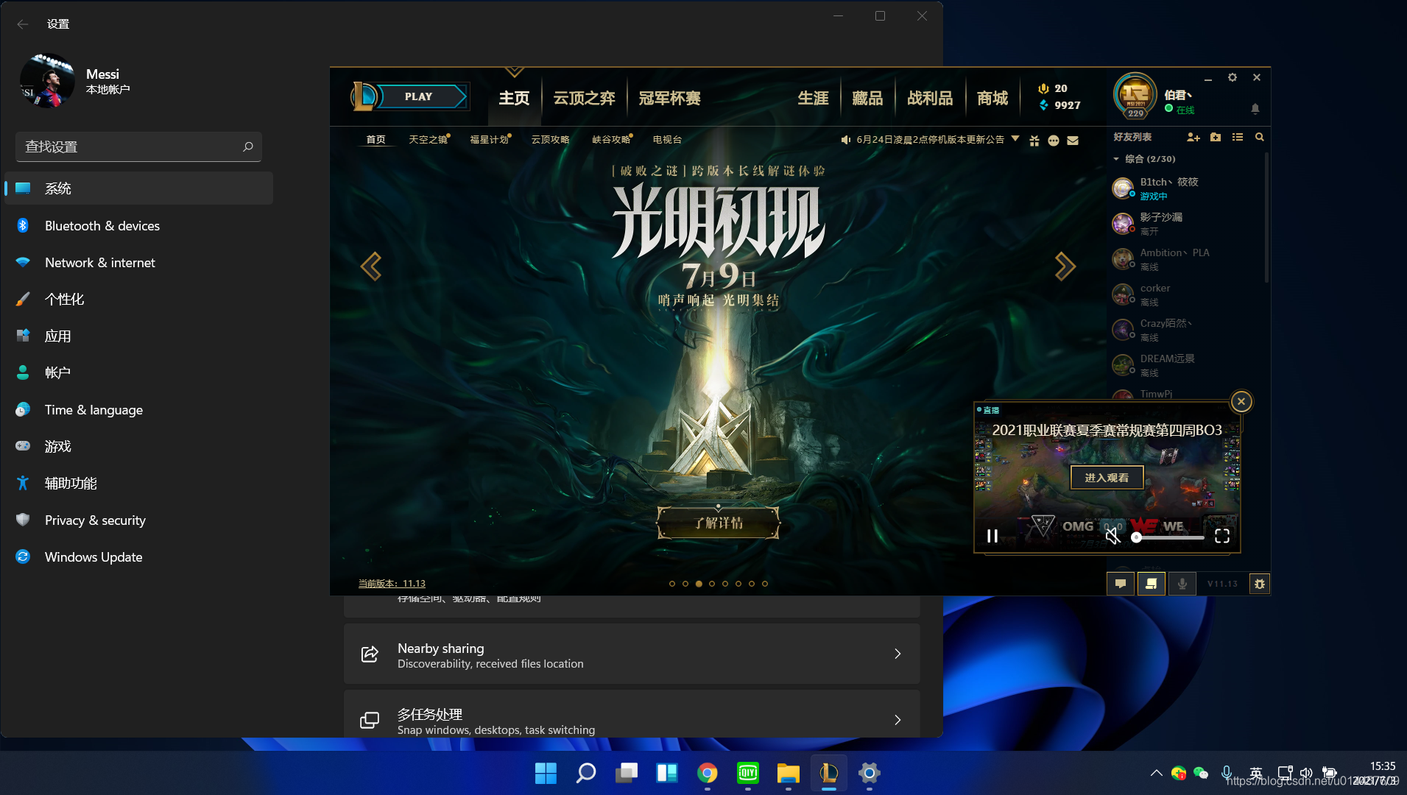Select friend DREAM远景
Viewport: 1407px width, 795px height.
tap(1184, 364)
